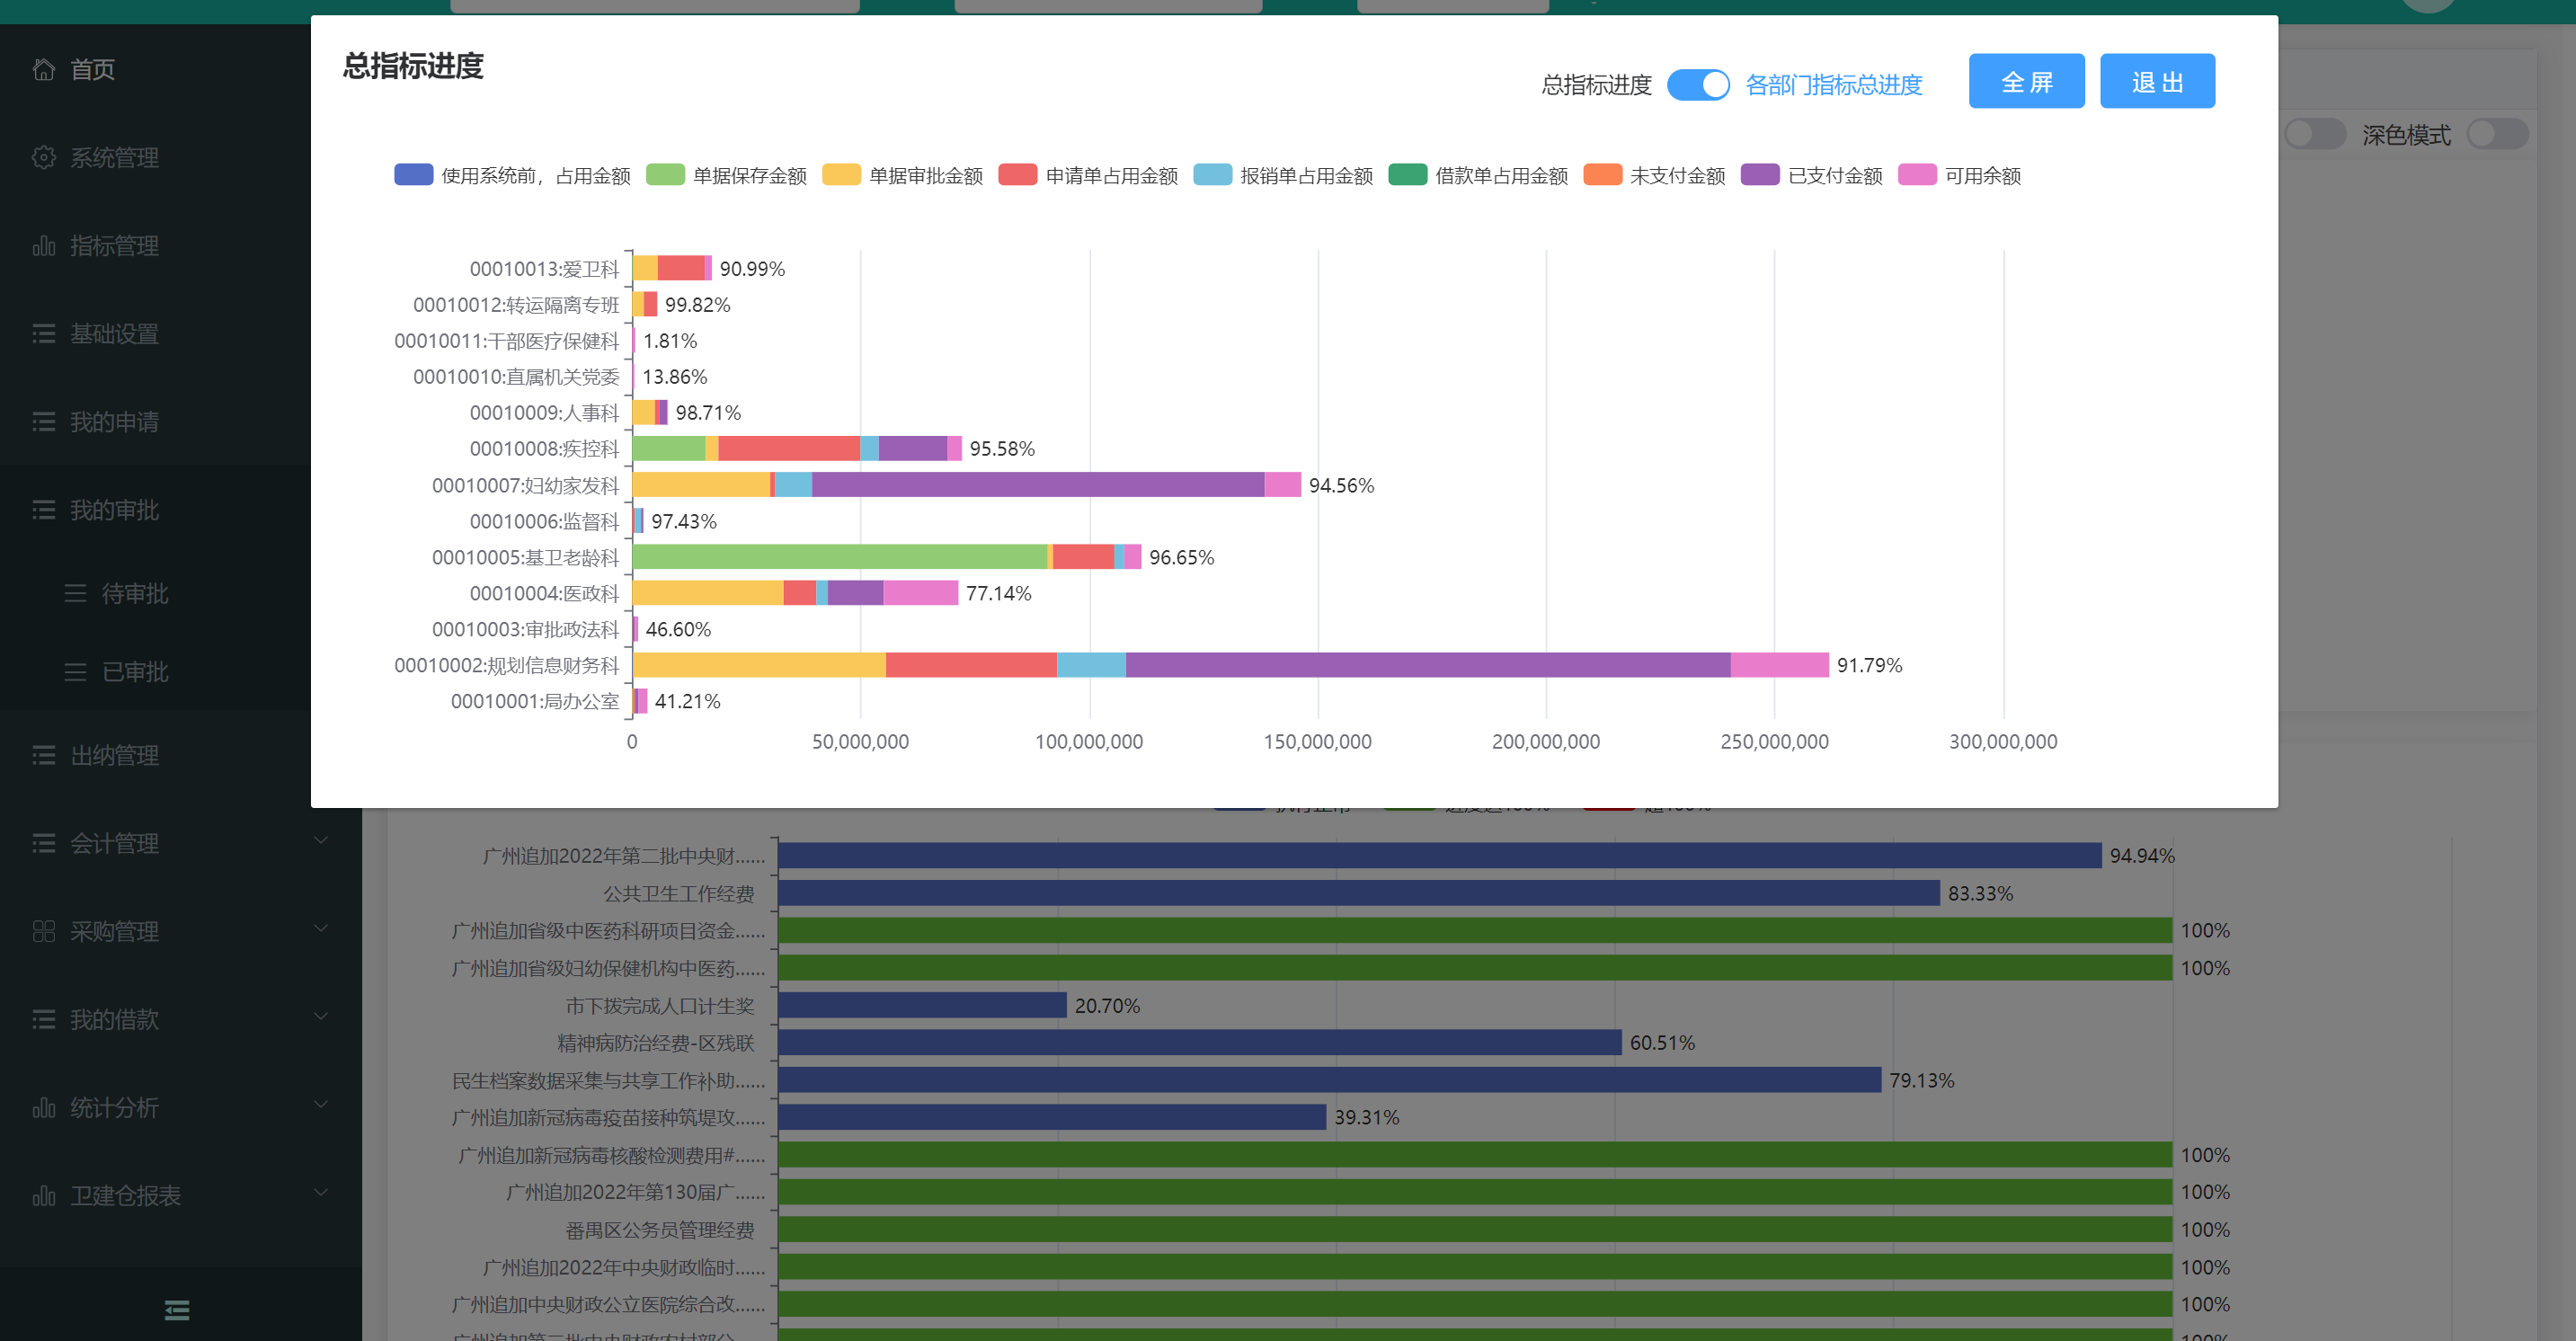The height and width of the screenshot is (1341, 2576).
Task: Toggle 总指标进度 / 各部门指标总进度 switch
Action: point(1698,84)
